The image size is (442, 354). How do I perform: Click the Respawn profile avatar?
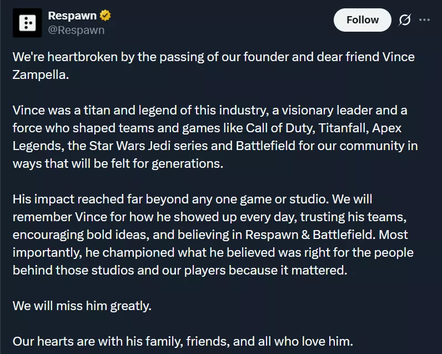pyautogui.click(x=27, y=23)
